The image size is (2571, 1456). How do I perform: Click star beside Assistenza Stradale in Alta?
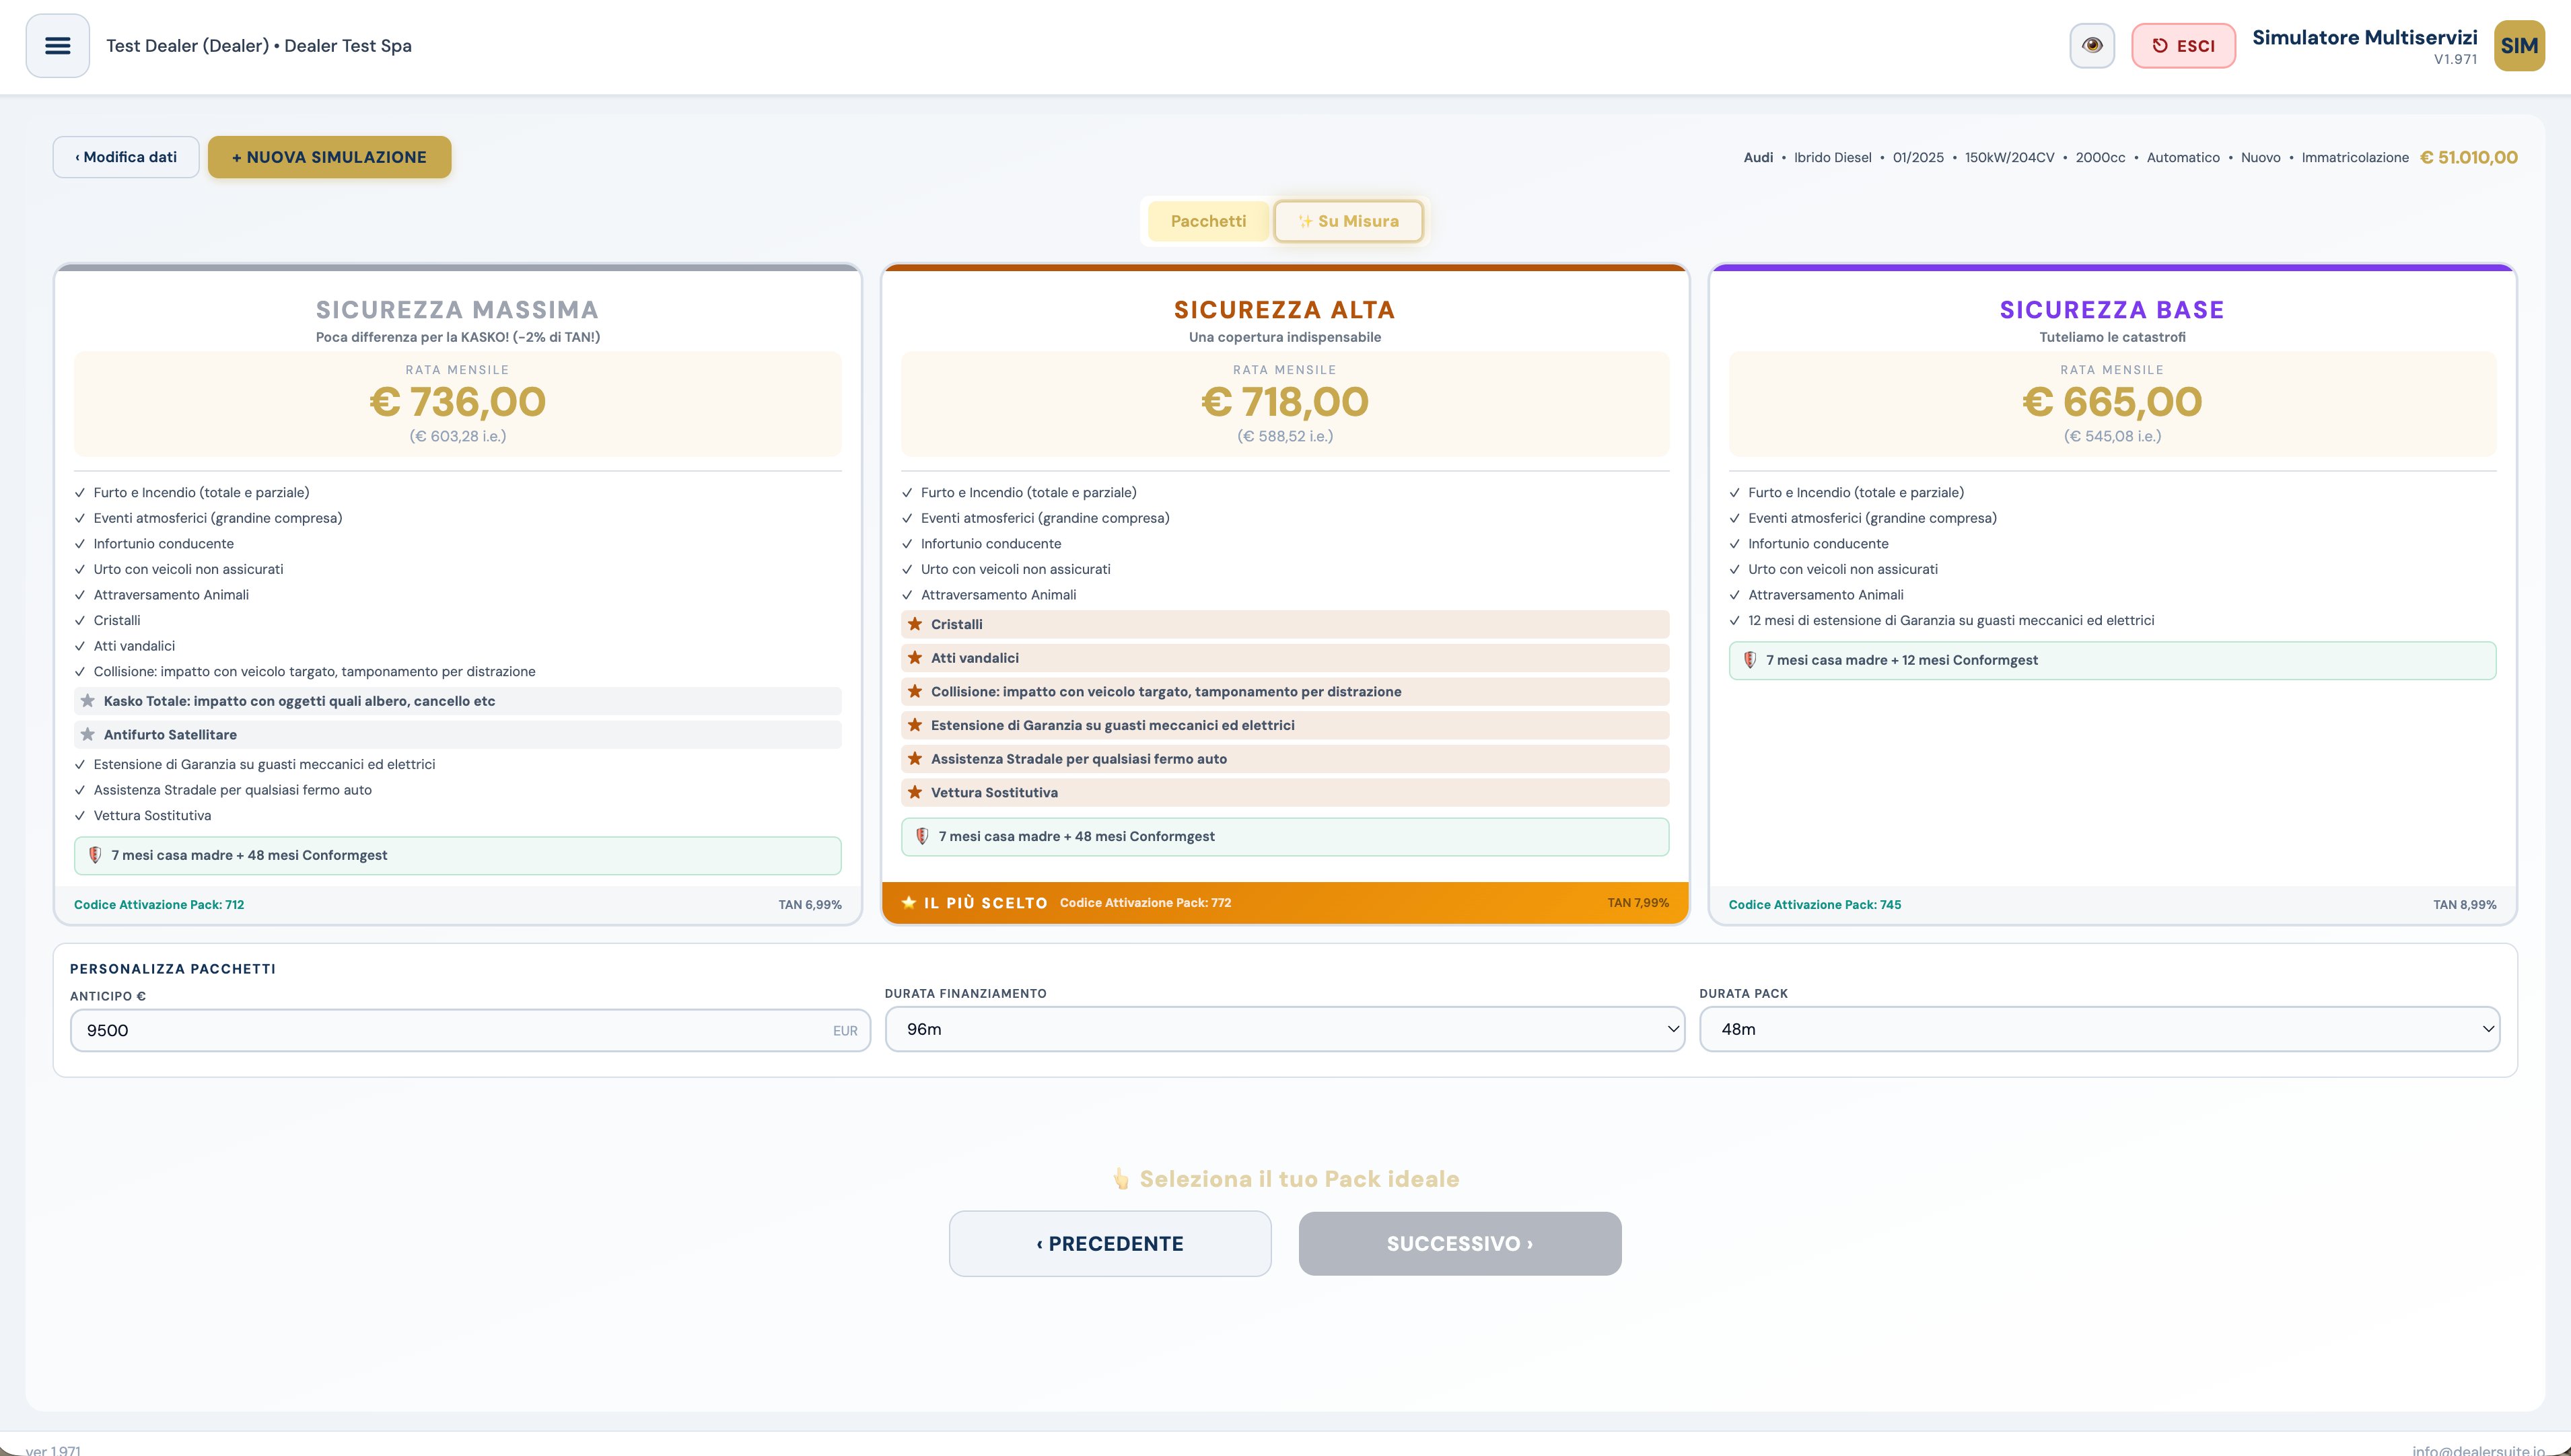point(915,759)
